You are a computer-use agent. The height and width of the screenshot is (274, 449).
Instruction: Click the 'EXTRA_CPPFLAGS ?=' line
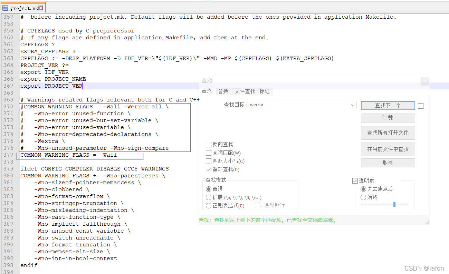[50, 51]
